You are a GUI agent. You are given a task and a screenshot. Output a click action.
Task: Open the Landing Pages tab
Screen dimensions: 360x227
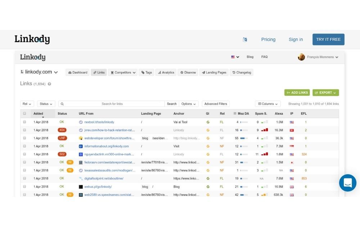214,72
